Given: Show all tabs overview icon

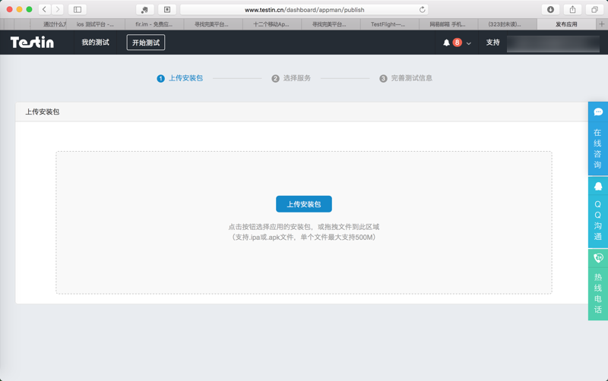Looking at the screenshot, I should pyautogui.click(x=594, y=9).
